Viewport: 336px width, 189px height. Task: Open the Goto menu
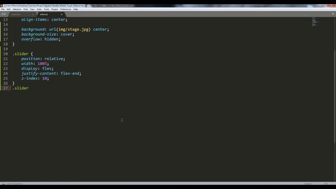[39, 9]
